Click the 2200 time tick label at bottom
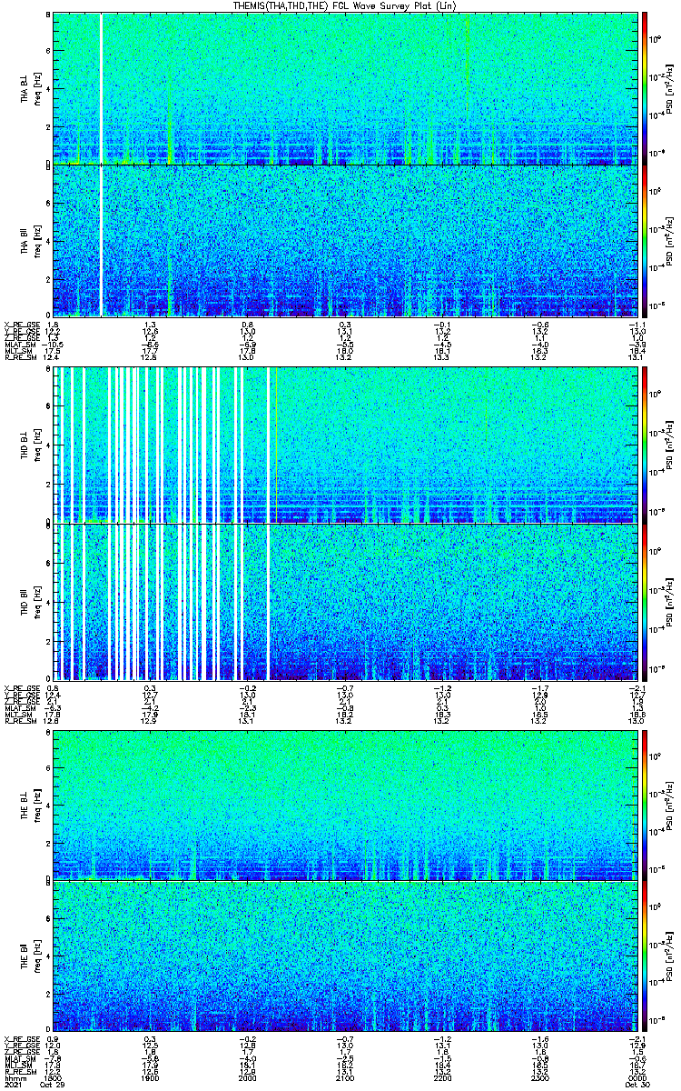This screenshot has width=681, height=1091. point(441,1078)
